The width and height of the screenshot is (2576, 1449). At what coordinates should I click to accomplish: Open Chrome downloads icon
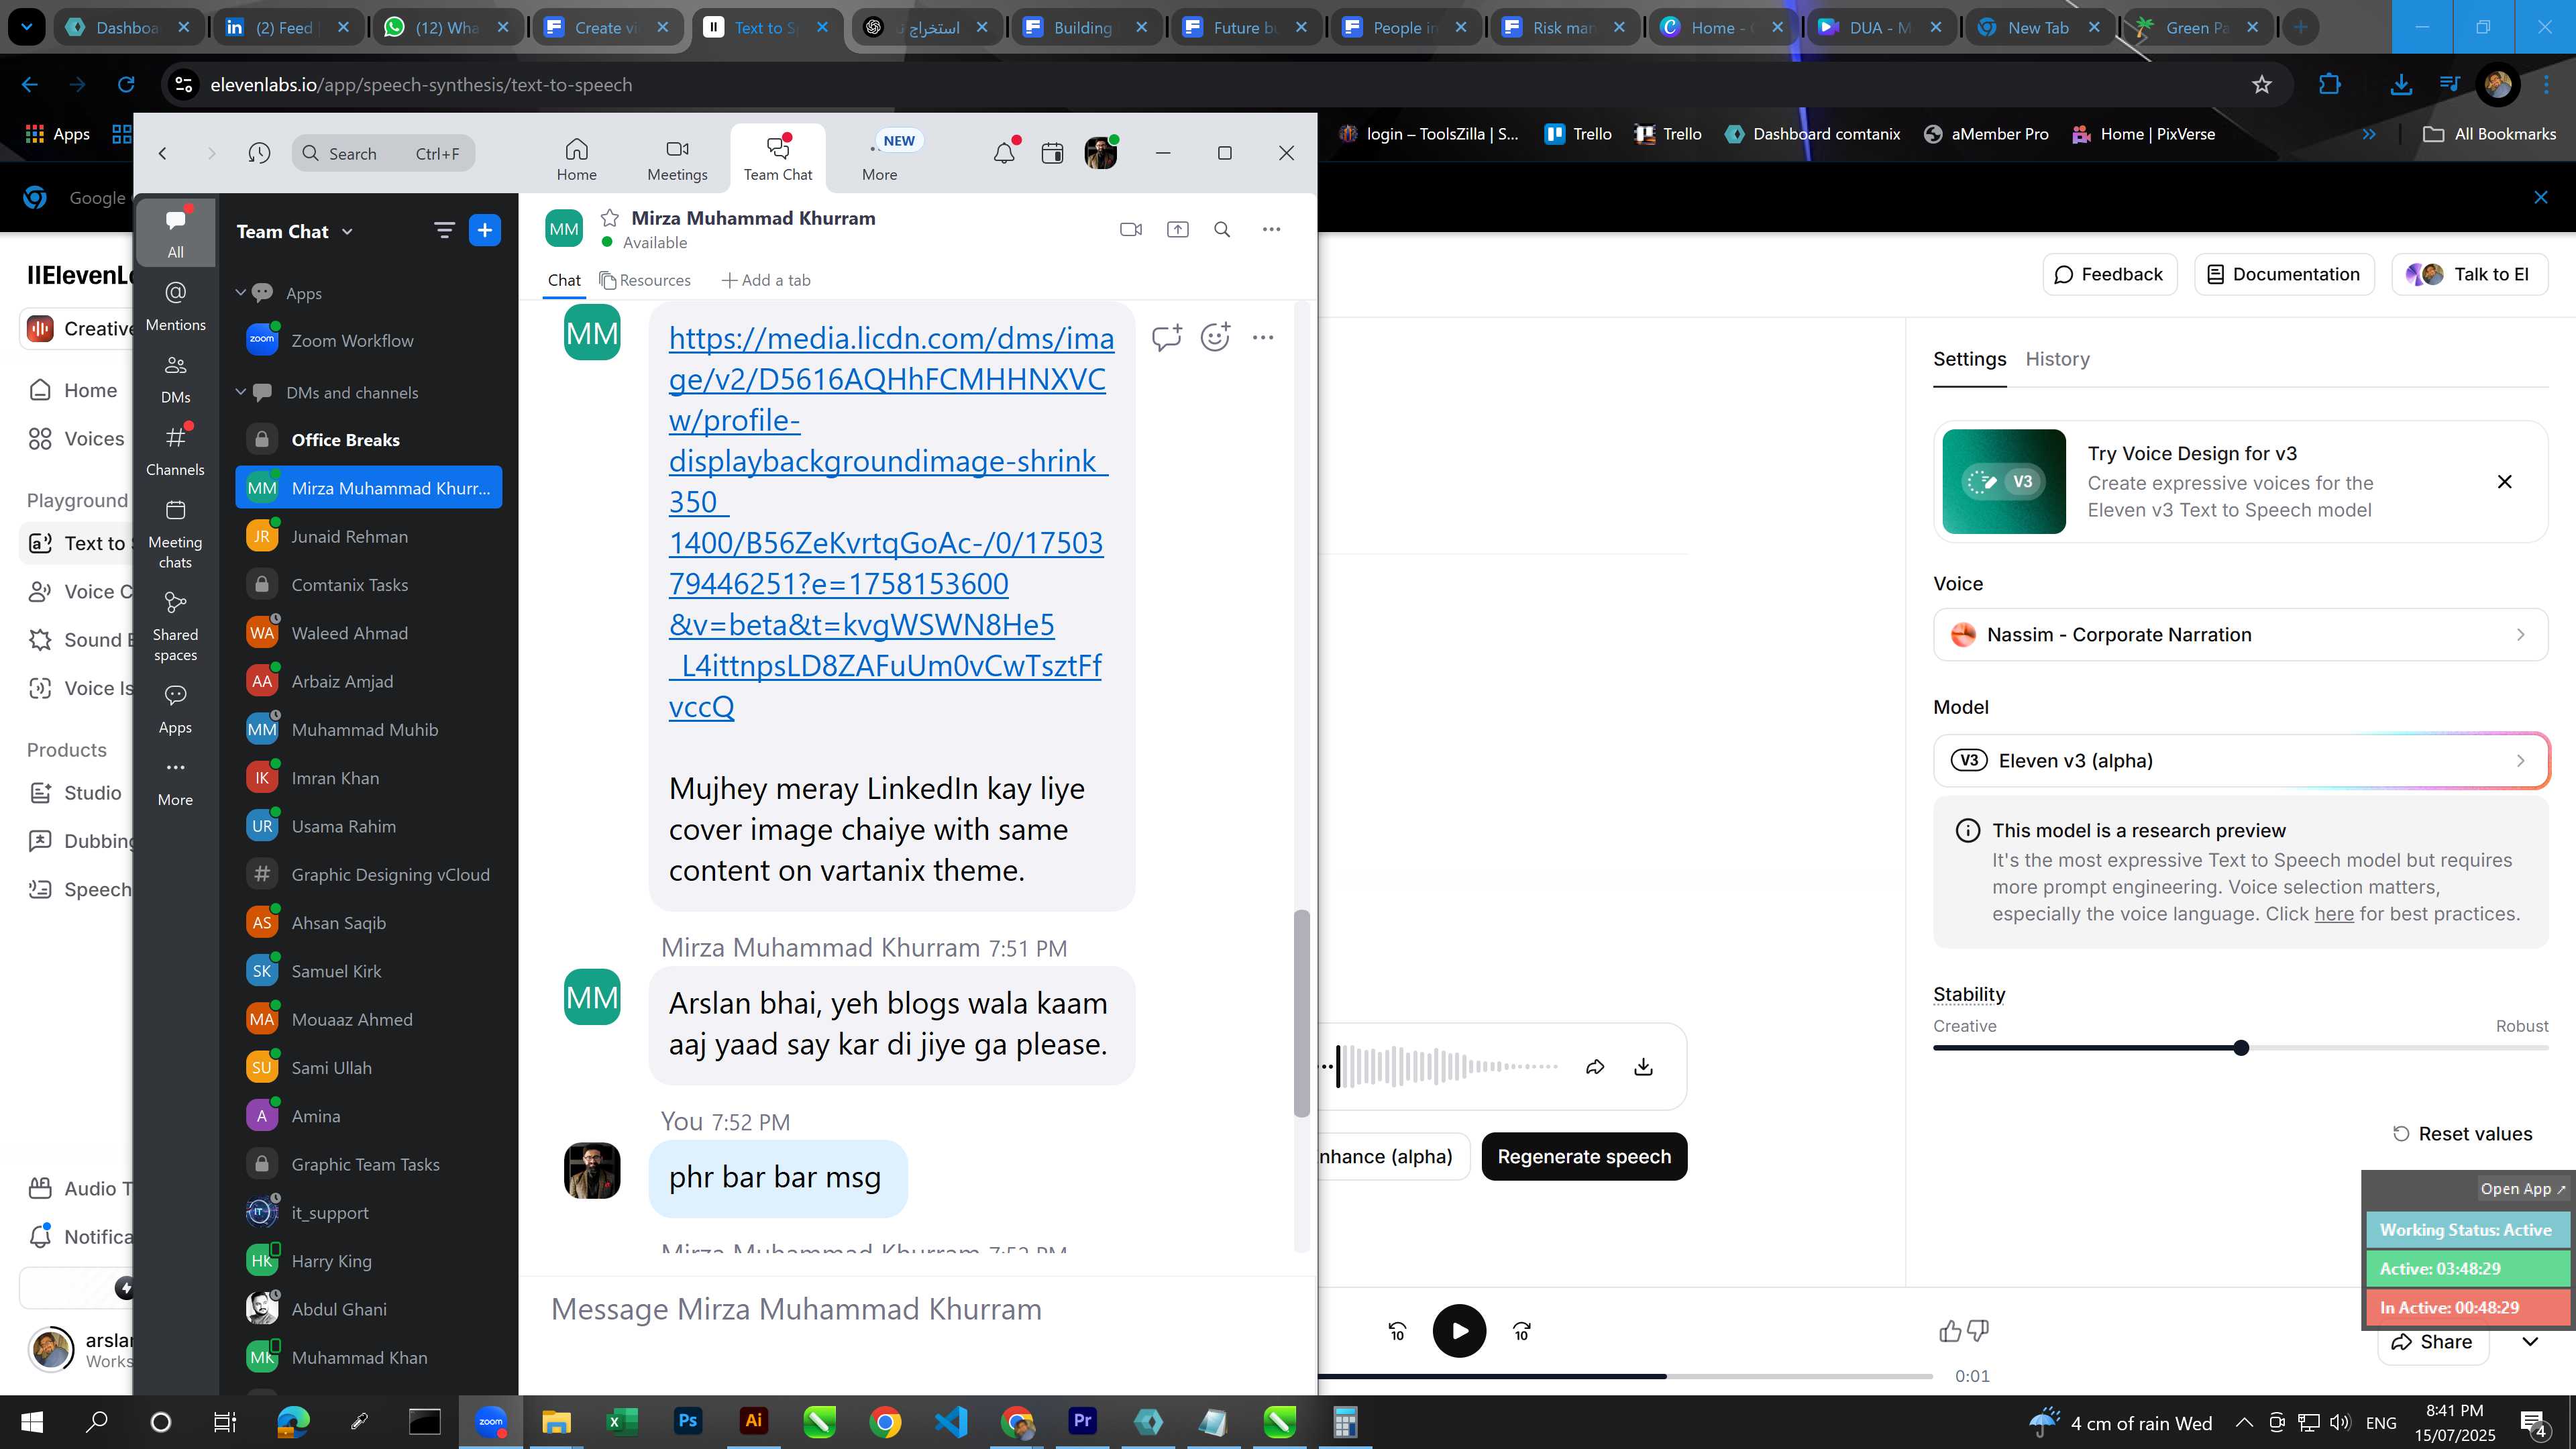point(2400,85)
